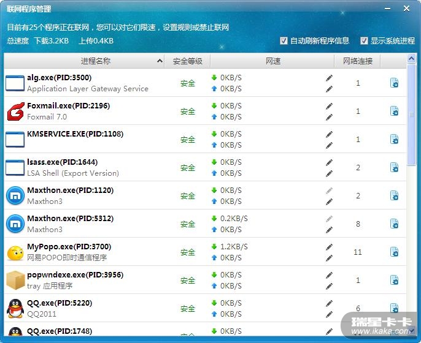Click the scrollbar up arrow

point(411,58)
